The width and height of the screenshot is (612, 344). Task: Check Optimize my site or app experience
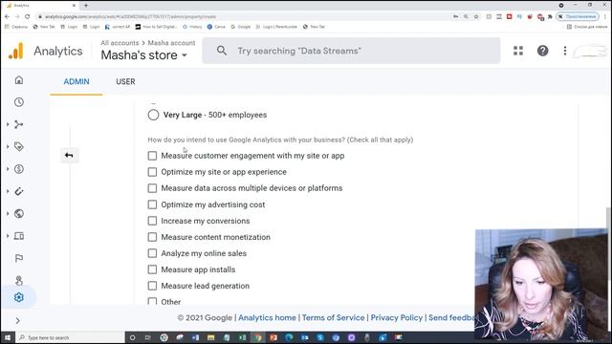pos(152,172)
